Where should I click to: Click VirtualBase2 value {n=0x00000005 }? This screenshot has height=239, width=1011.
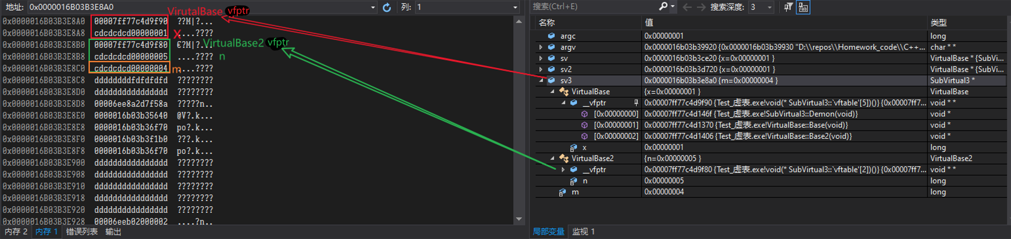click(x=784, y=159)
